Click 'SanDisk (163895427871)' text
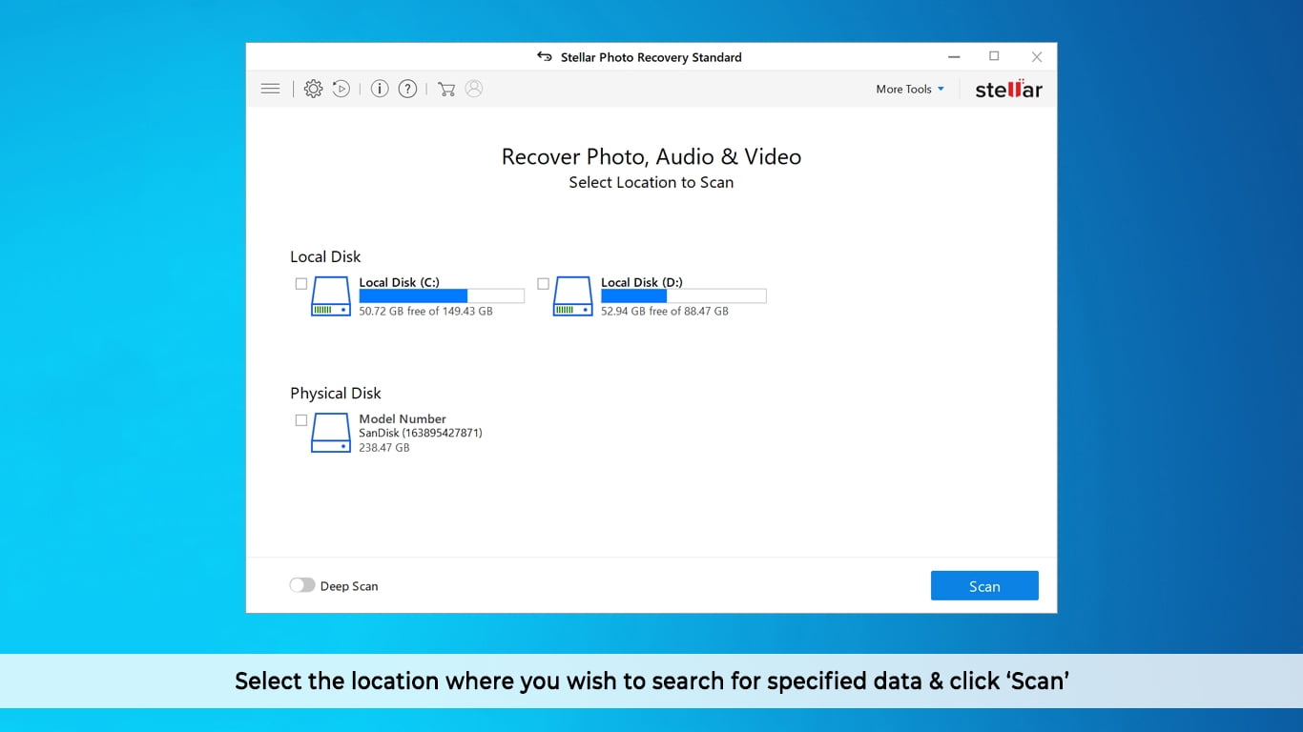 click(x=421, y=433)
